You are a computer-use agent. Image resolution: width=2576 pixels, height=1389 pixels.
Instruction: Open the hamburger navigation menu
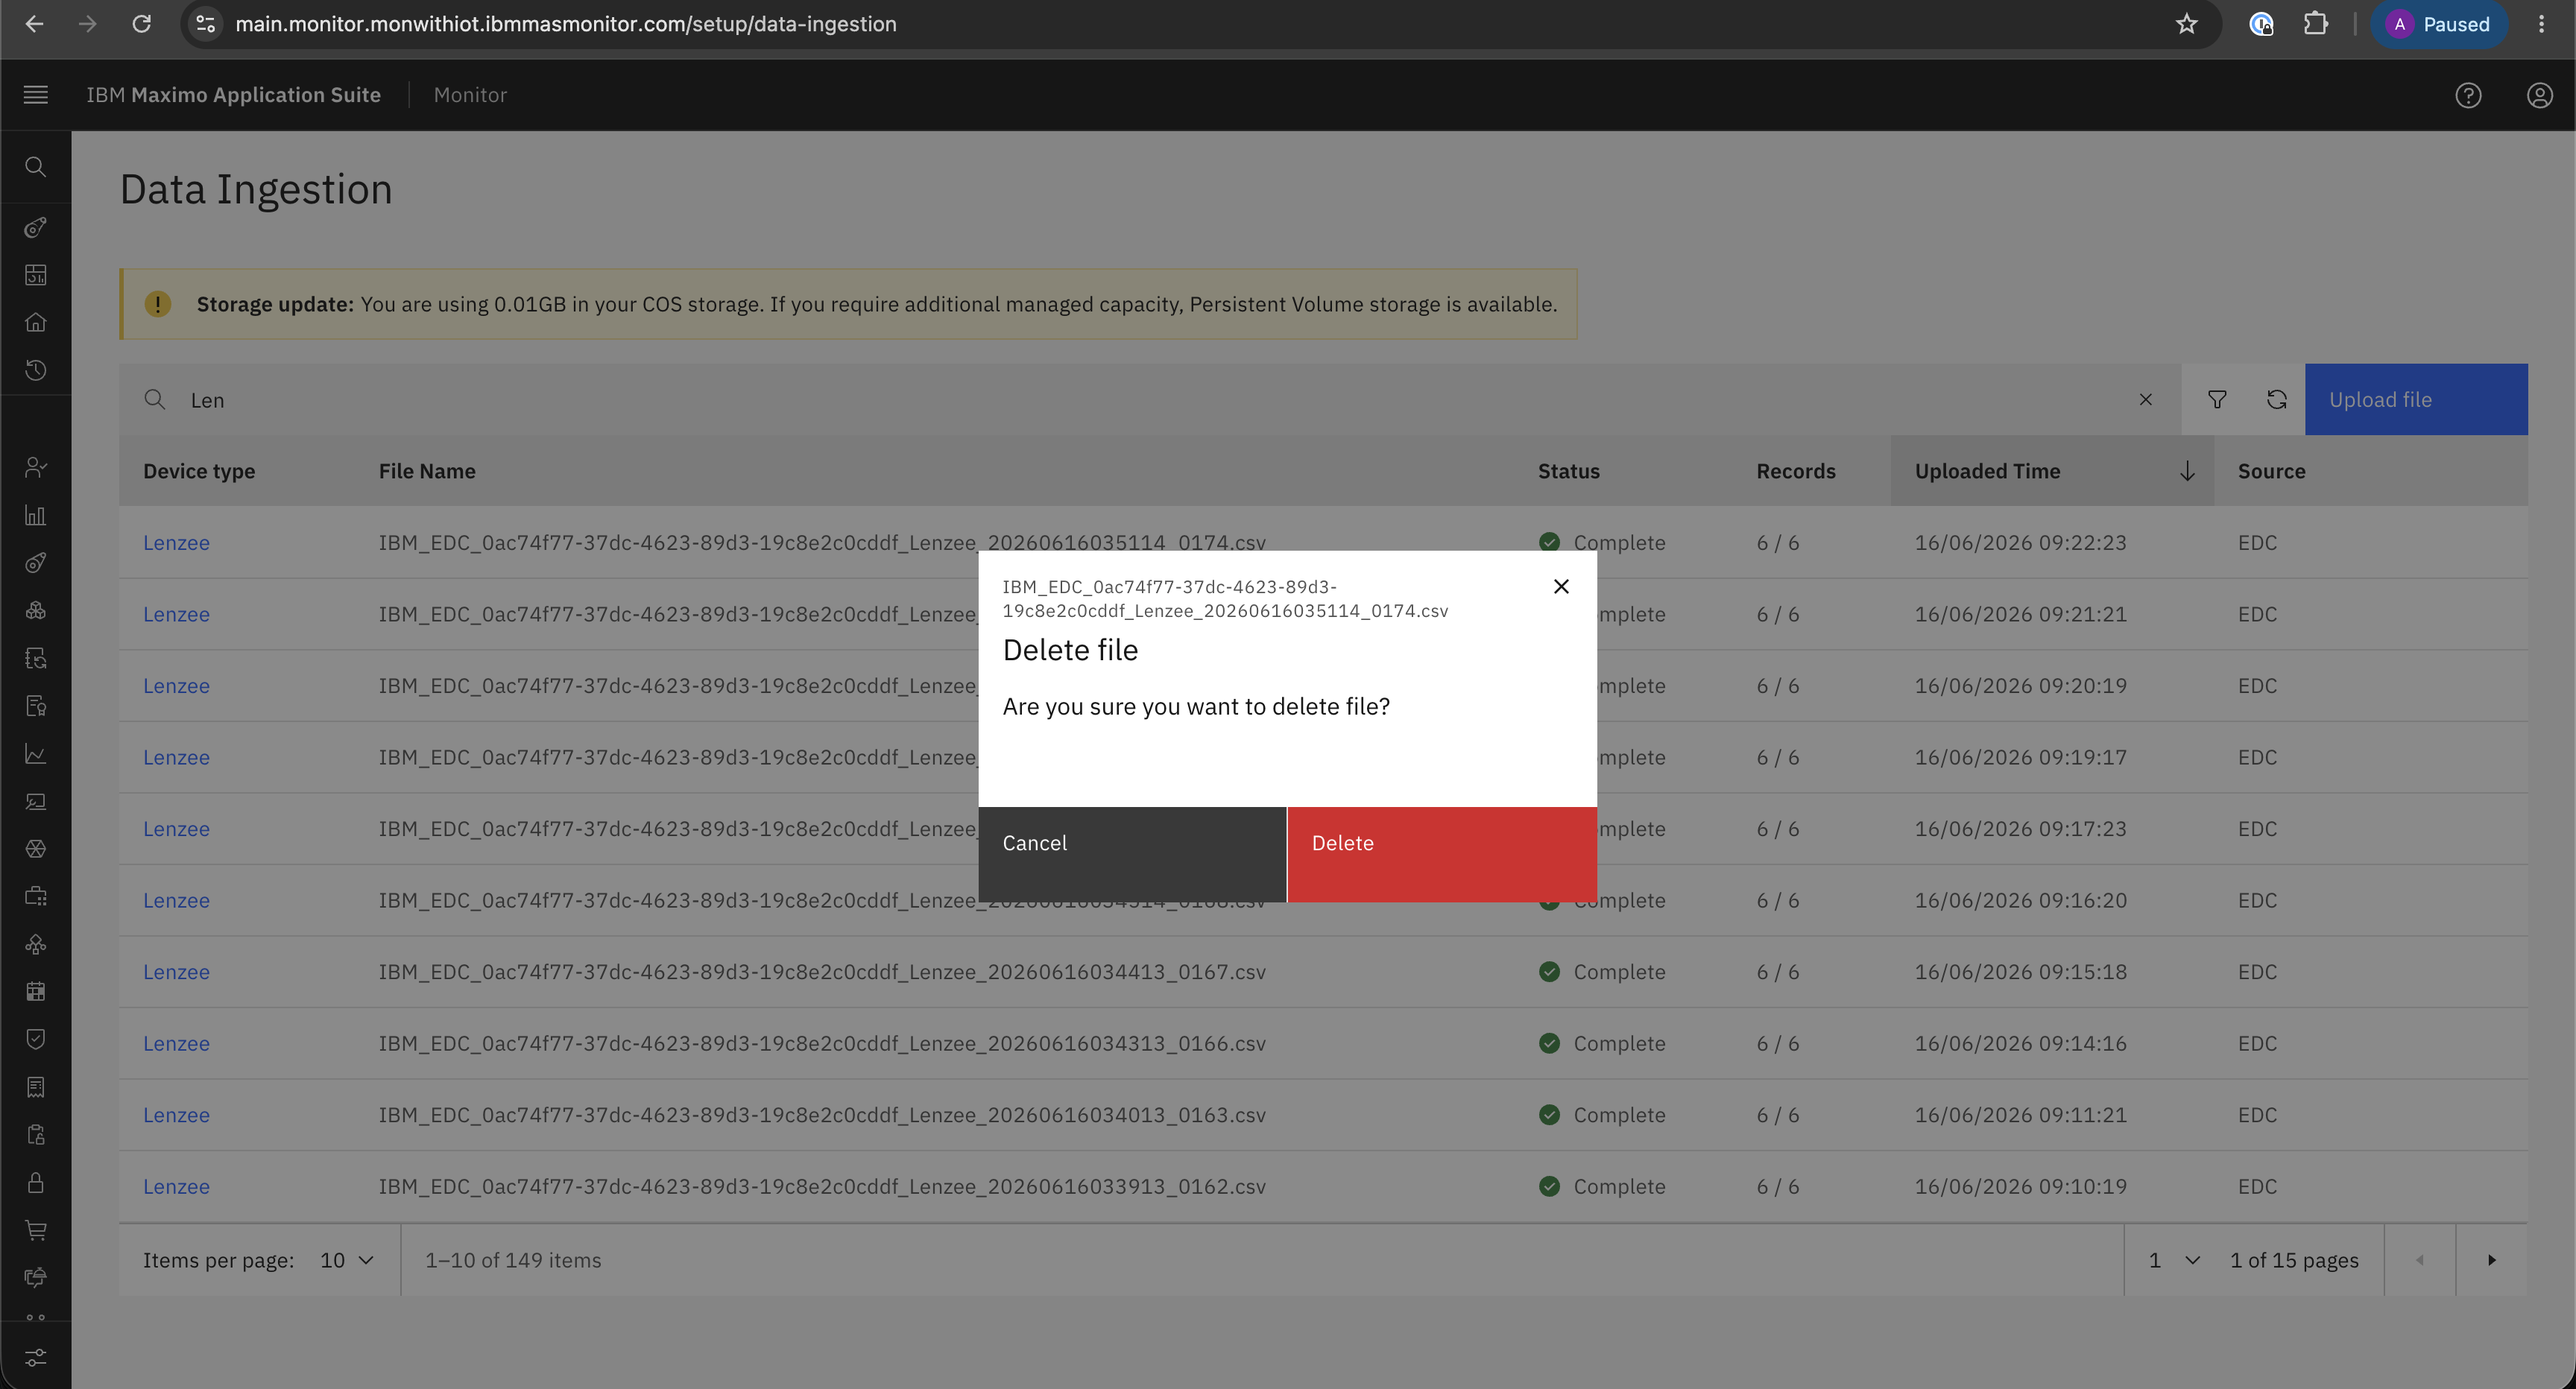pos(36,95)
